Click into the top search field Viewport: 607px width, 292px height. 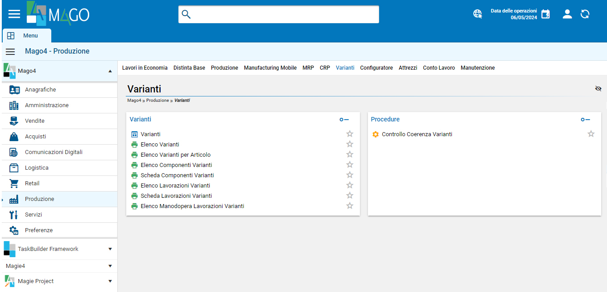coord(279,14)
